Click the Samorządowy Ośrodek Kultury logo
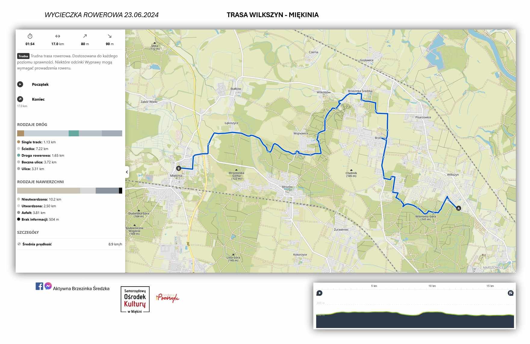Screen dimensions: 530x344 click(x=135, y=300)
